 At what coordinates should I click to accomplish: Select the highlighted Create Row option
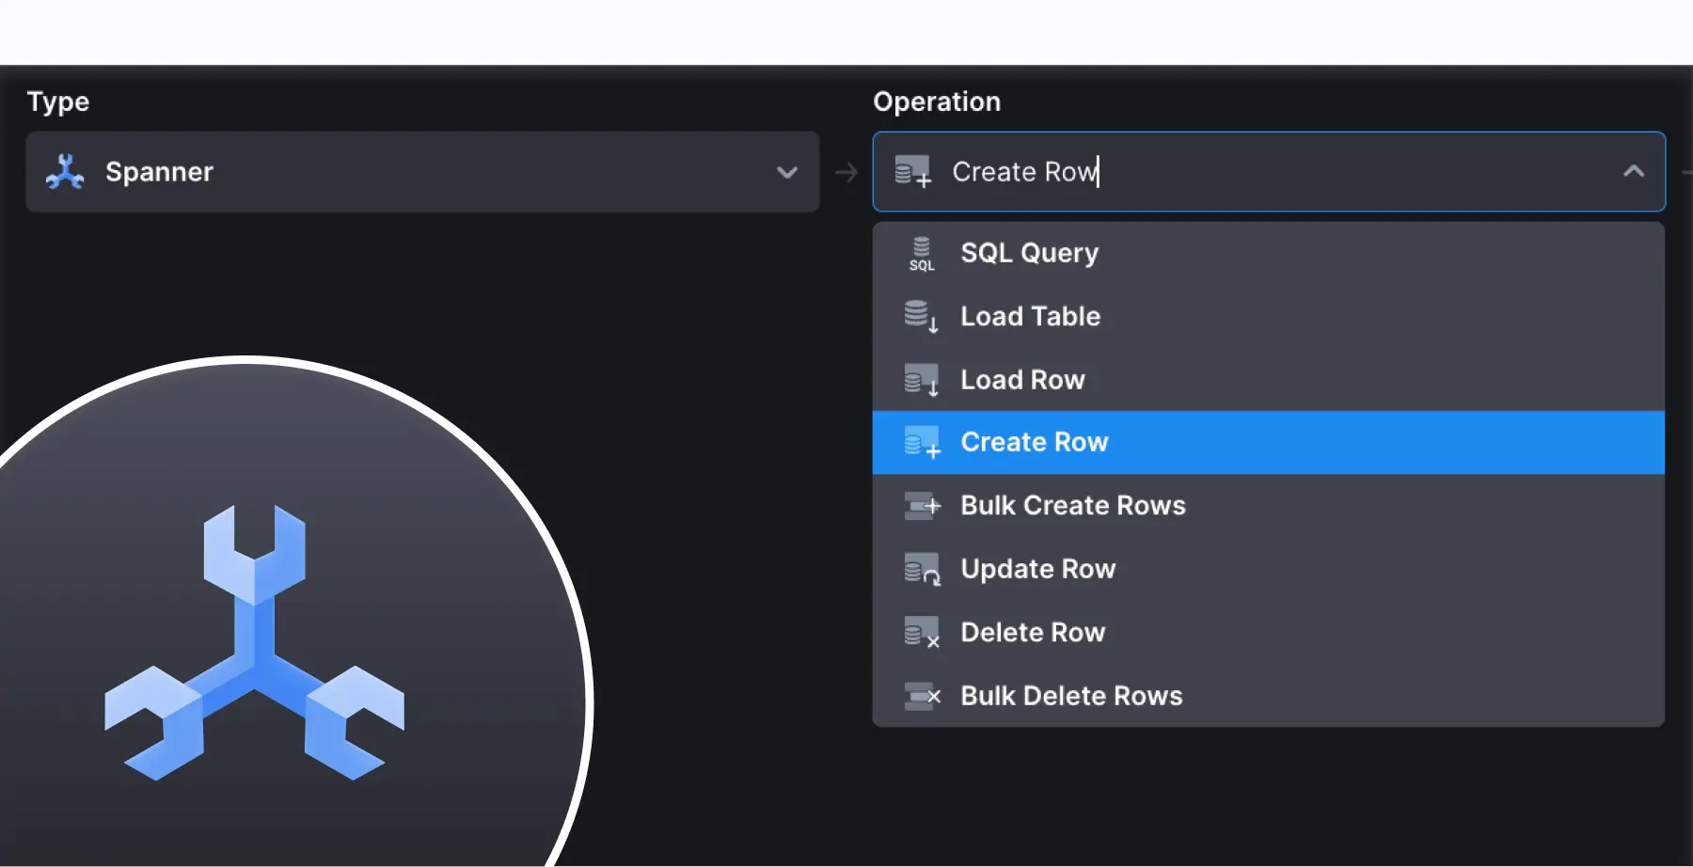[1269, 442]
